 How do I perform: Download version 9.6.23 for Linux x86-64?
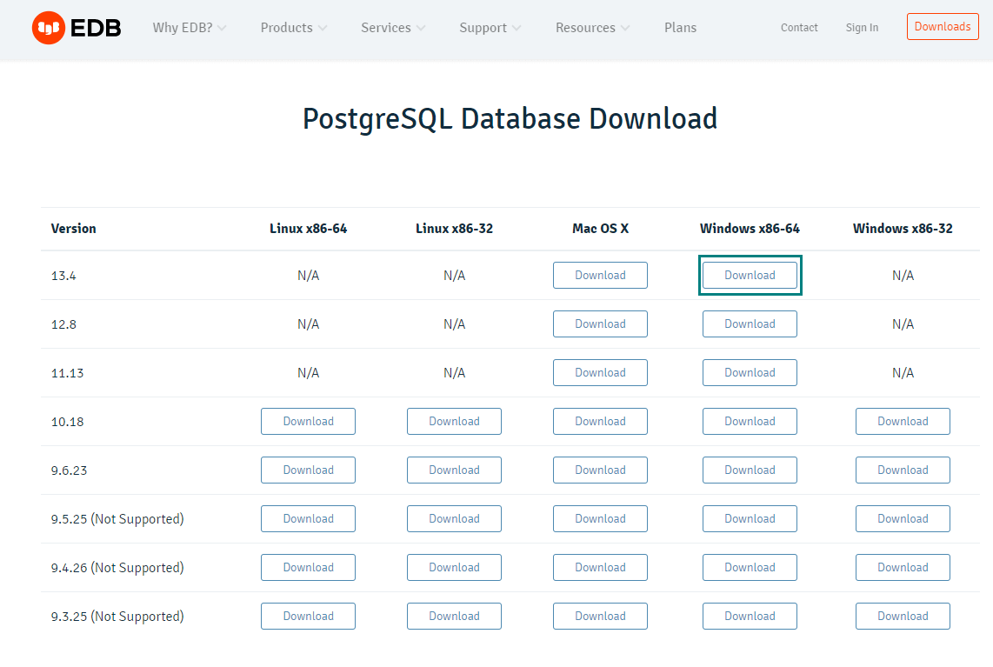point(309,470)
